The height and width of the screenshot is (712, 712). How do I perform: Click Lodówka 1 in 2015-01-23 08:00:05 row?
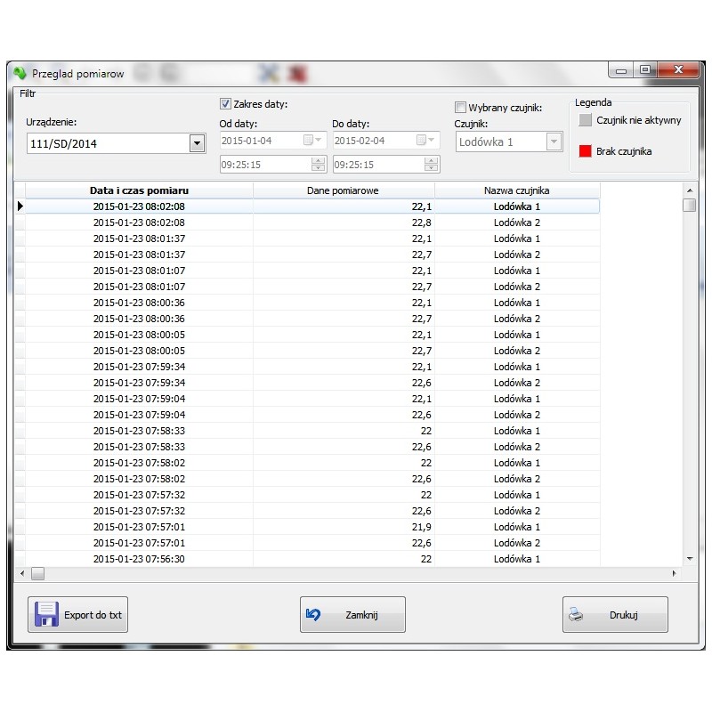tap(517, 335)
